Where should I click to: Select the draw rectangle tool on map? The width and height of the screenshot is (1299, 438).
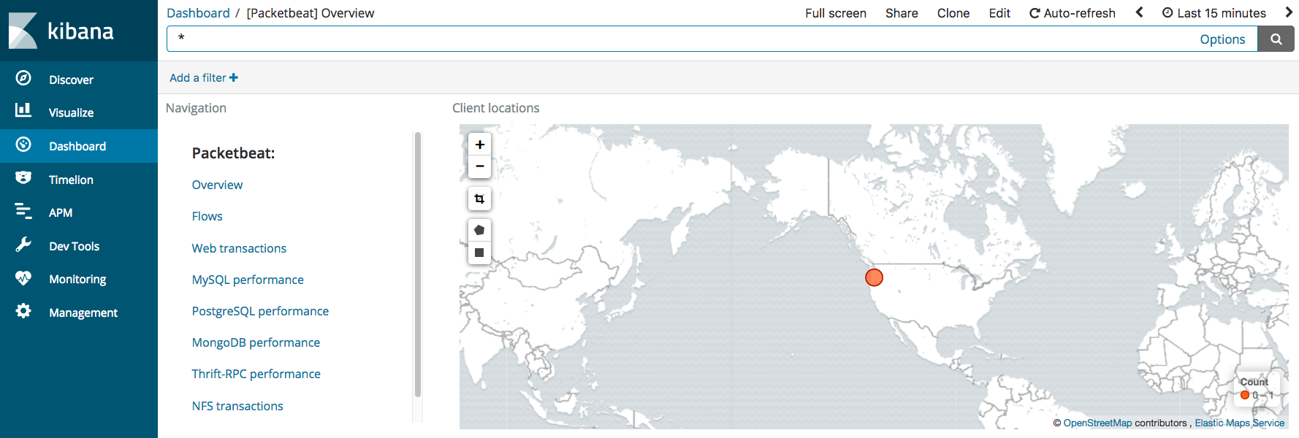click(x=479, y=253)
